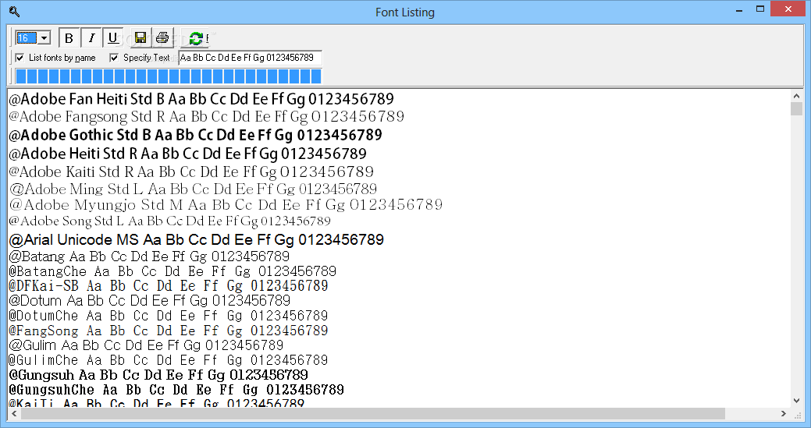Select the @Adobe Kaiti Std R line
The height and width of the screenshot is (428, 811).
[x=191, y=172]
